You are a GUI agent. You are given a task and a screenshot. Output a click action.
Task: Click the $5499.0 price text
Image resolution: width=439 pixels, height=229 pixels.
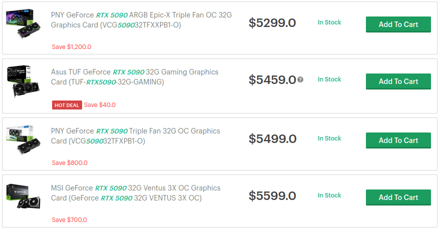272,139
